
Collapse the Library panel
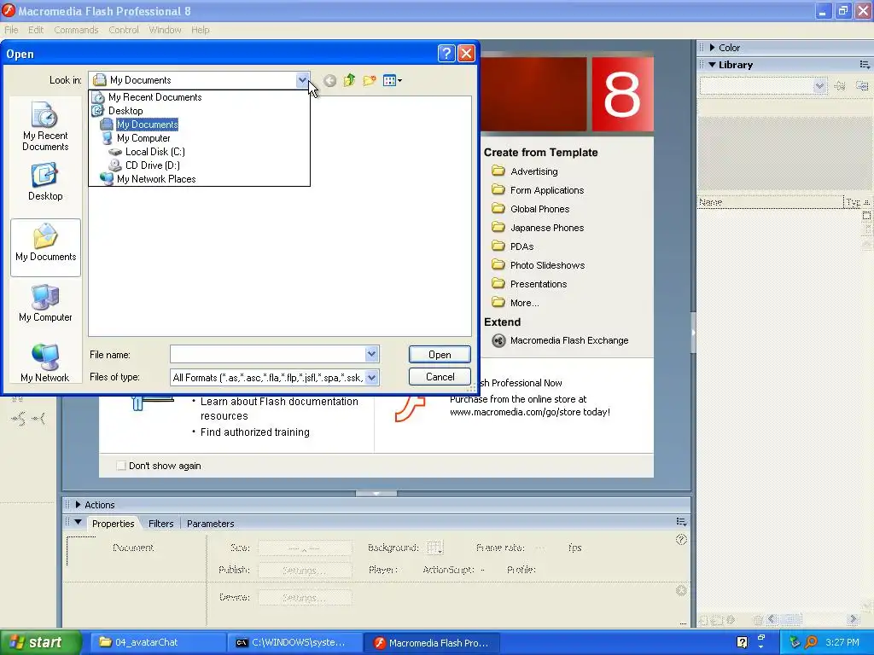[712, 65]
